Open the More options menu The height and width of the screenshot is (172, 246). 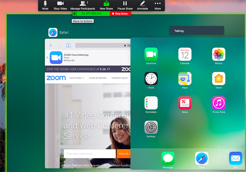pos(158,5)
